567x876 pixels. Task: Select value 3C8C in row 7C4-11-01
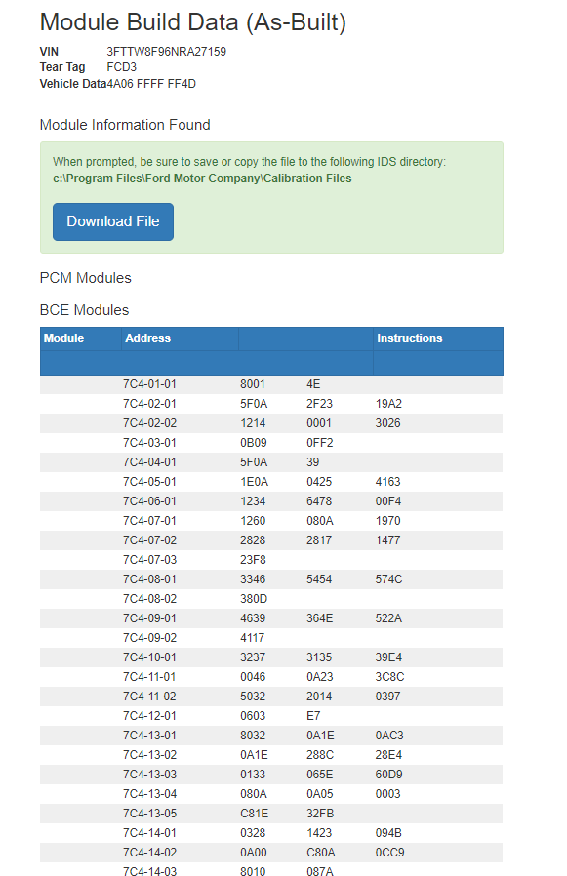[x=389, y=677]
